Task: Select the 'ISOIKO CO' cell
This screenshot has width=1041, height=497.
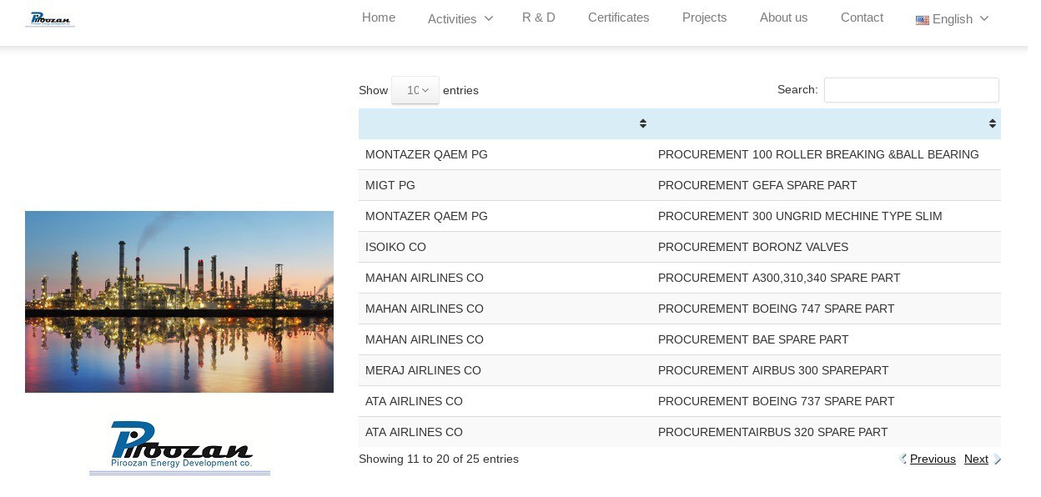Action: [505, 247]
